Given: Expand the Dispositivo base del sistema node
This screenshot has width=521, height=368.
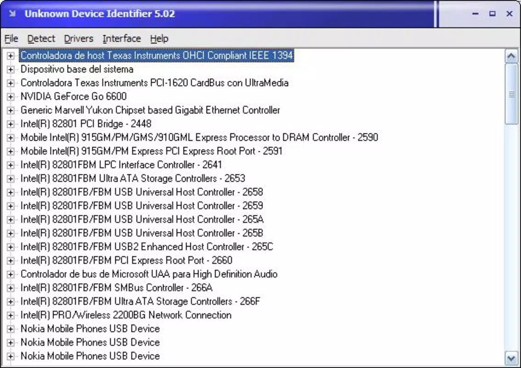Looking at the screenshot, I should pos(11,69).
